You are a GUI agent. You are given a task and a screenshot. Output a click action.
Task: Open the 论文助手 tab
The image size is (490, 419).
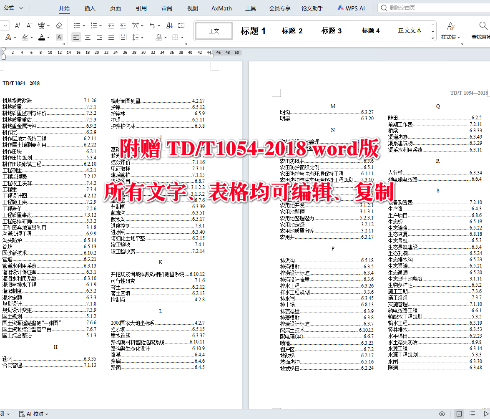tap(312, 8)
